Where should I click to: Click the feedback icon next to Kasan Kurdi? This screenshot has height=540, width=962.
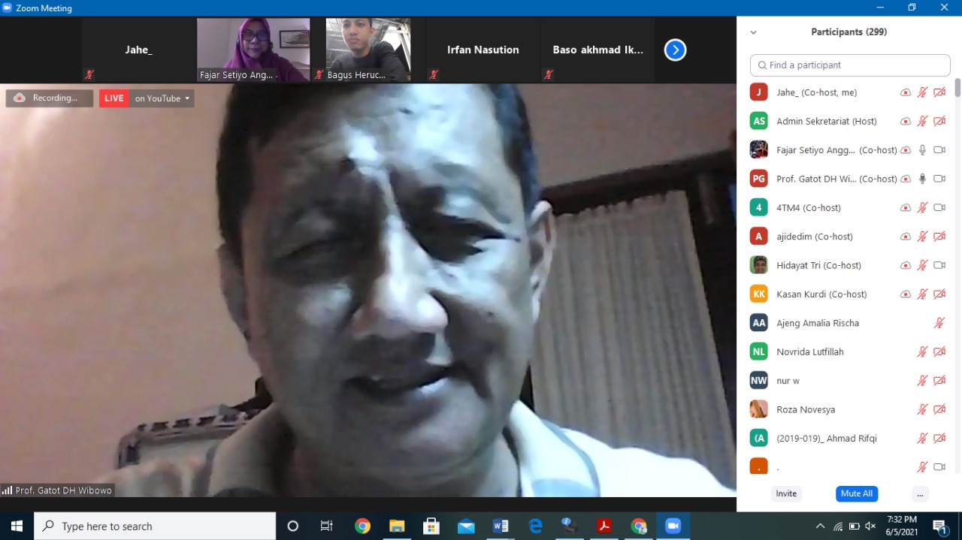[x=906, y=294]
